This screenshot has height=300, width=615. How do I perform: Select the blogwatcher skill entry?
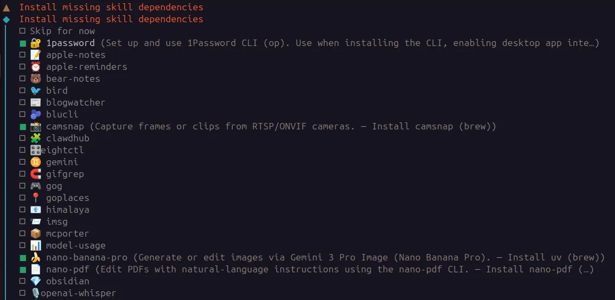(x=75, y=102)
